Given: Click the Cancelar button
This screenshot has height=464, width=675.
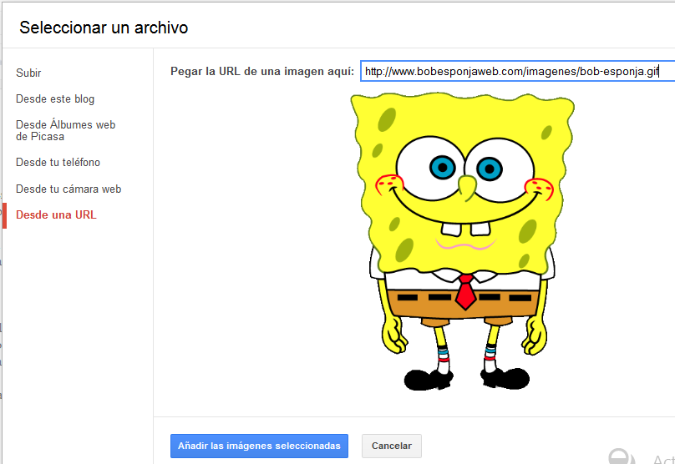Looking at the screenshot, I should coord(392,446).
